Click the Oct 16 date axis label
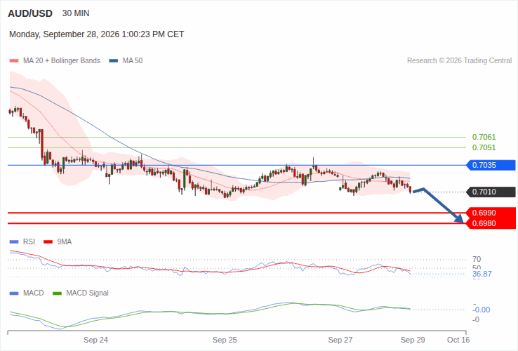This screenshot has height=351, width=518. click(458, 340)
